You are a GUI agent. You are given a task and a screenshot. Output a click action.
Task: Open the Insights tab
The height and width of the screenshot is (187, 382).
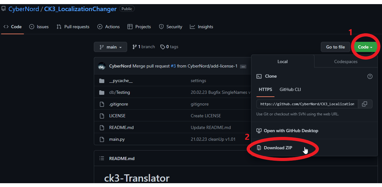(x=201, y=27)
